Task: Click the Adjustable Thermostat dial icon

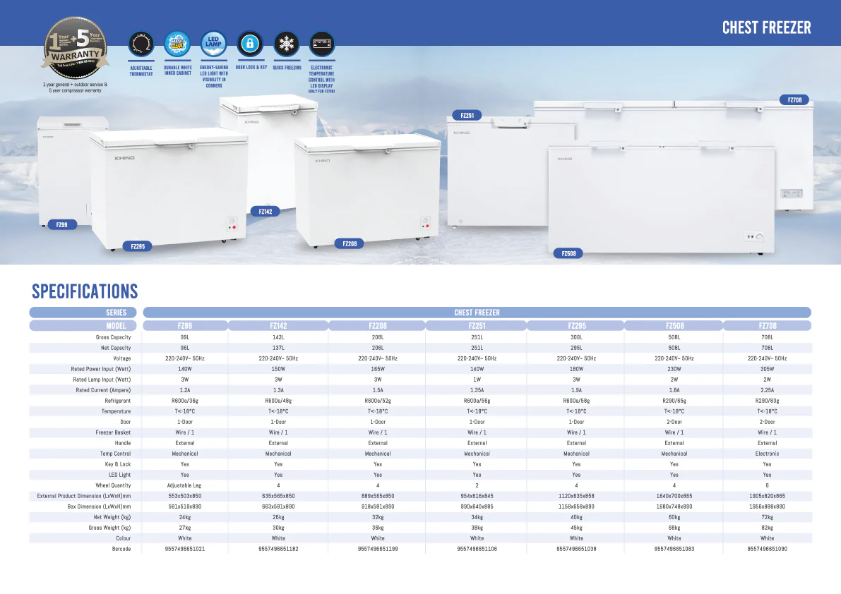Action: tap(141, 44)
